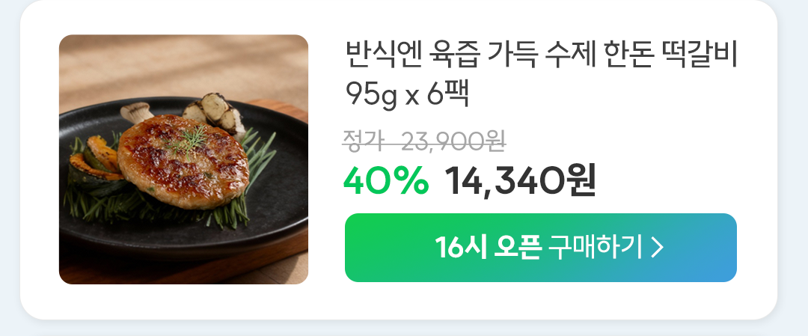The height and width of the screenshot is (336, 808).
Task: Click the strikethrough 정가 23,900원 original price
Action: tap(425, 141)
